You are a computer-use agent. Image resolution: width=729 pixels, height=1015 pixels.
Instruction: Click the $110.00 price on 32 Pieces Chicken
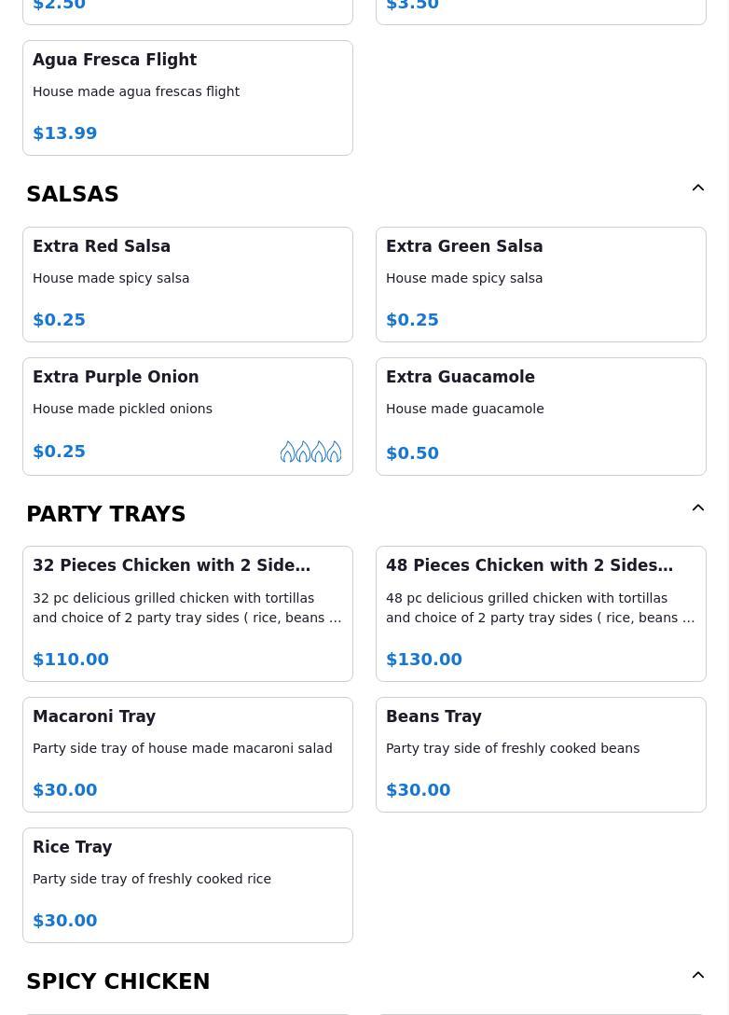click(x=71, y=660)
